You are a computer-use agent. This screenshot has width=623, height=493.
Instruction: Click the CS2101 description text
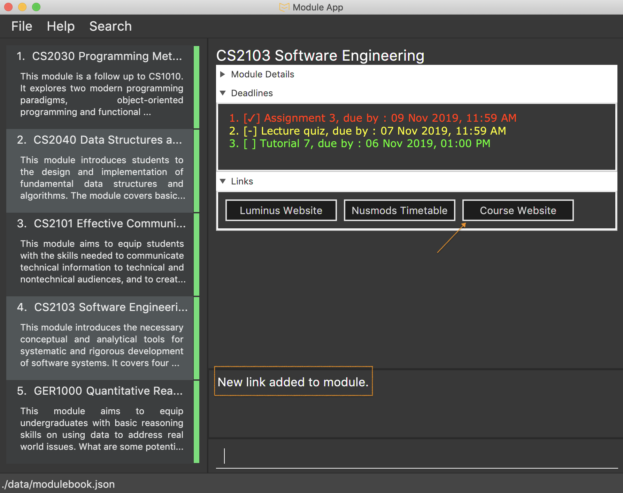[103, 261]
